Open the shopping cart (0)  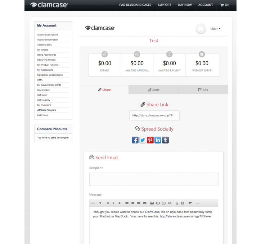(224, 5)
